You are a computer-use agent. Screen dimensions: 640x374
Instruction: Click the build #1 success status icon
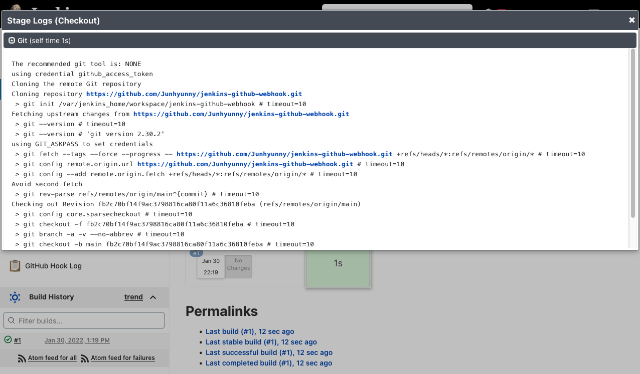coord(8,340)
